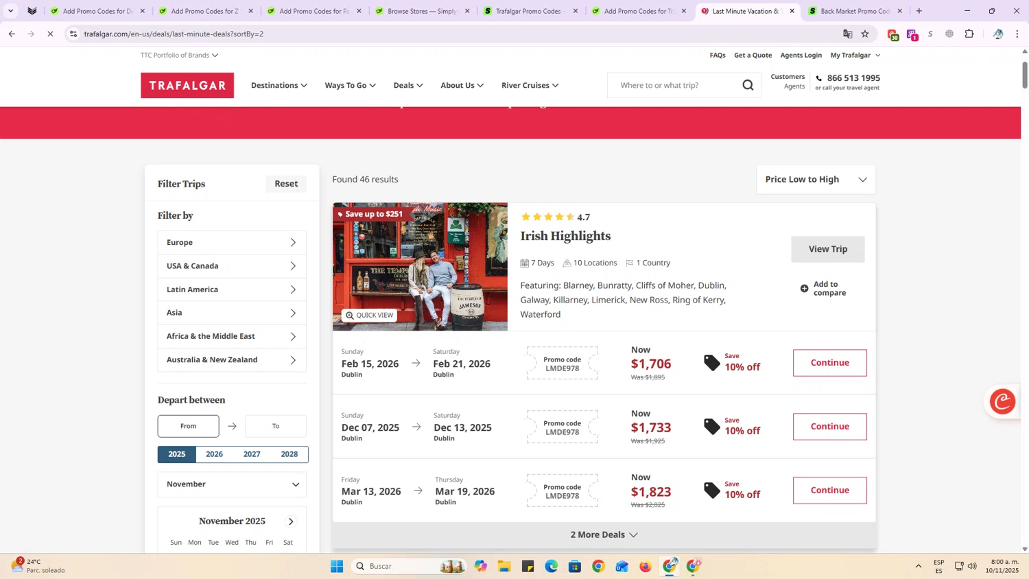Click the Trafalgar logo
Screen dimensions: 1029x579
click(187, 85)
